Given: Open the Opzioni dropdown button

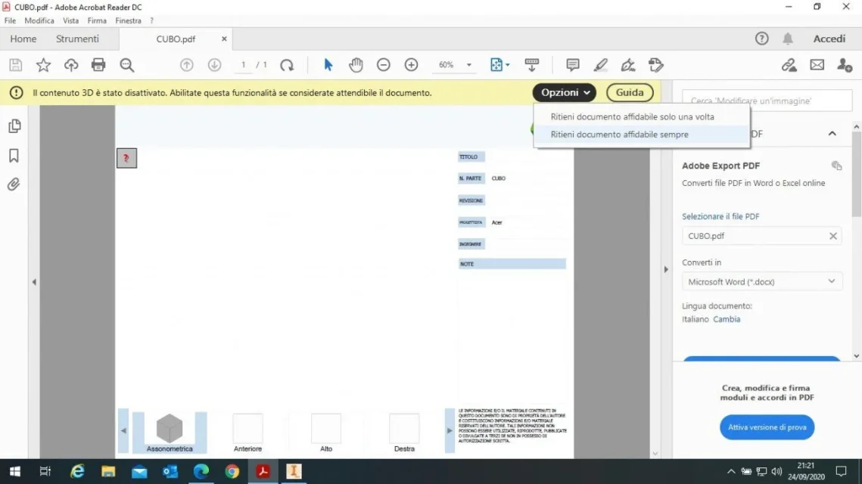Looking at the screenshot, I should pyautogui.click(x=564, y=92).
